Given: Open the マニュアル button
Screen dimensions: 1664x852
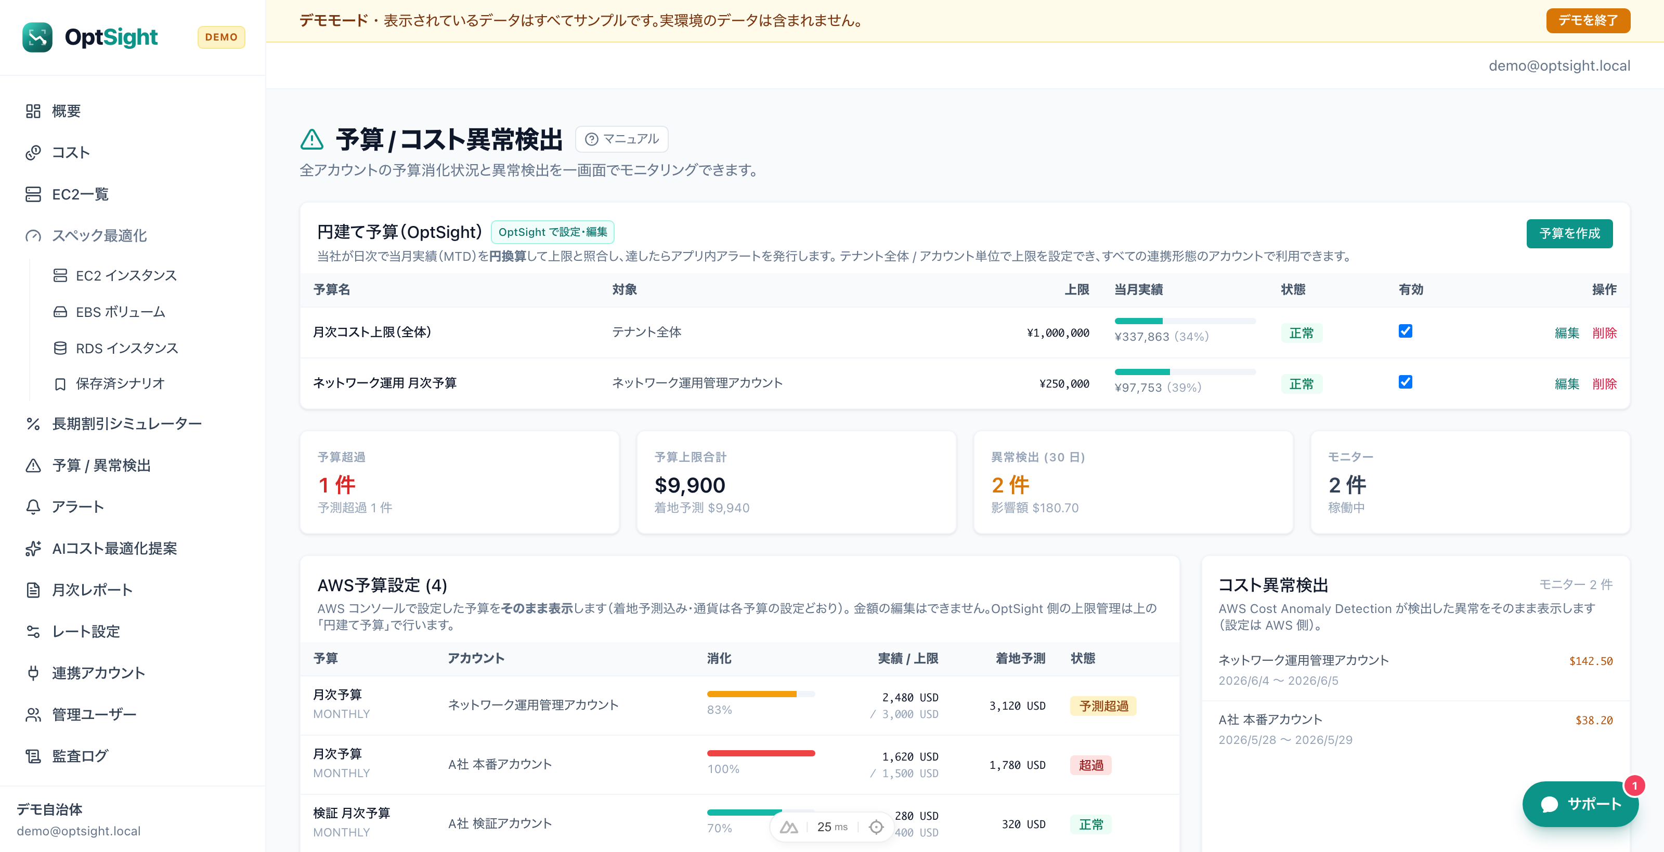Looking at the screenshot, I should pos(621,139).
